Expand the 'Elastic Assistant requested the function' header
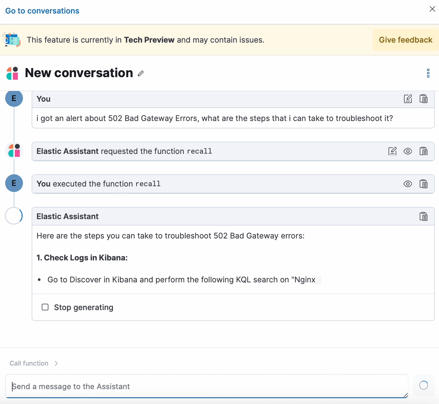 click(124, 151)
